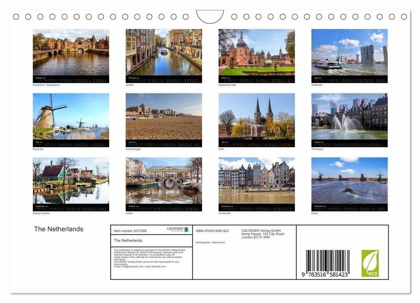The image size is (420, 303).
Task: Open the Zaans windmills December photo
Action: click(349, 181)
